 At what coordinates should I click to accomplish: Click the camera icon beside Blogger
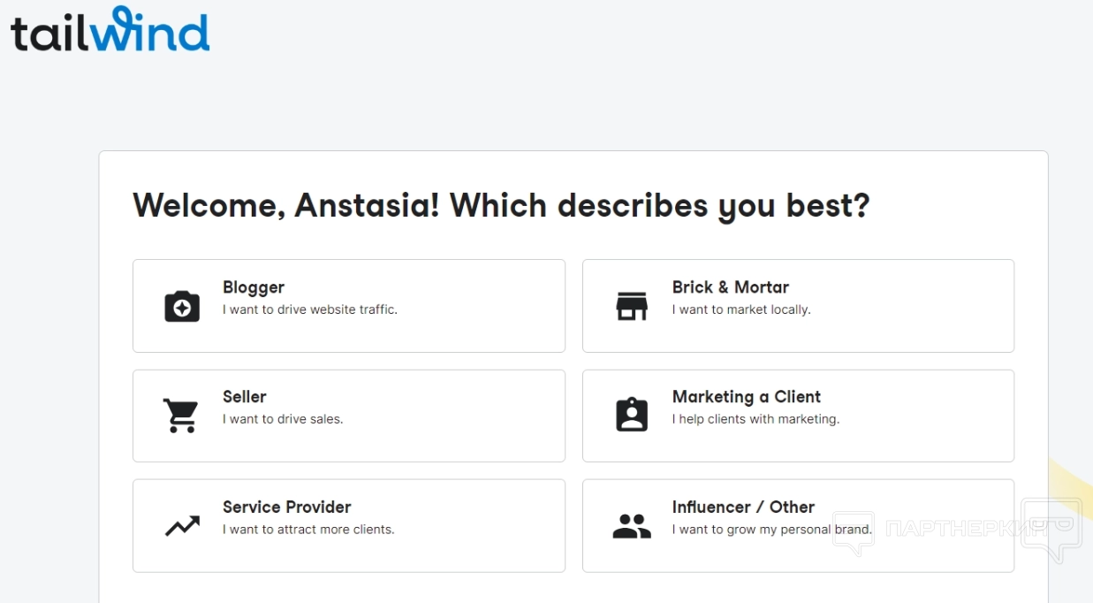[x=182, y=306]
